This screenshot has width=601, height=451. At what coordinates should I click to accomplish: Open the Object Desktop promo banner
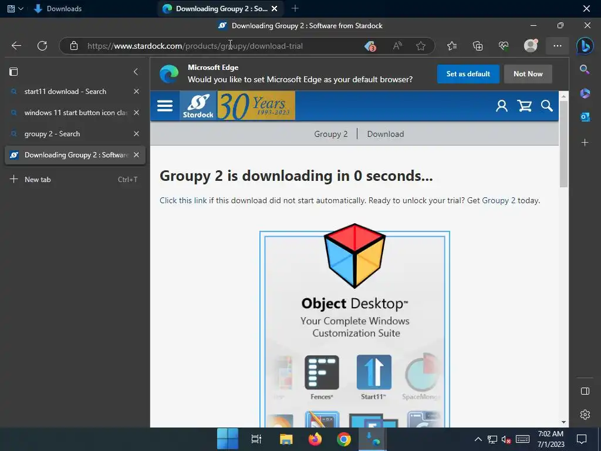354,326
